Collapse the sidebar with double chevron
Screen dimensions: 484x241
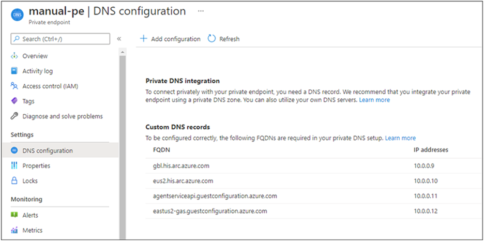(119, 39)
